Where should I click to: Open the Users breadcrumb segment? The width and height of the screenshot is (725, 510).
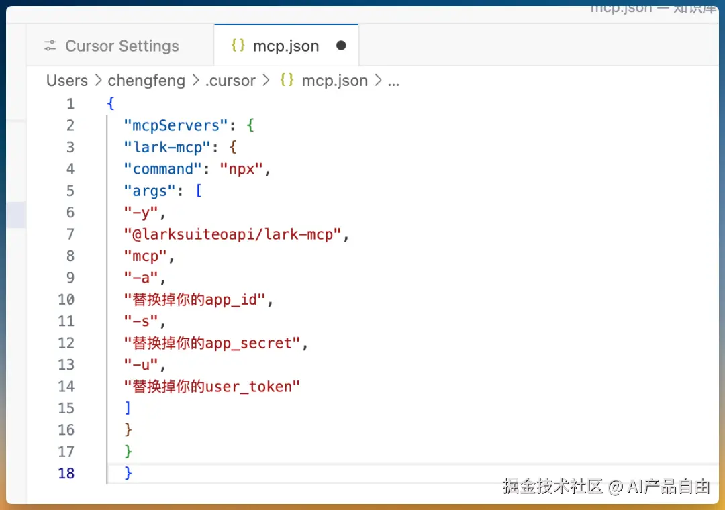(67, 81)
